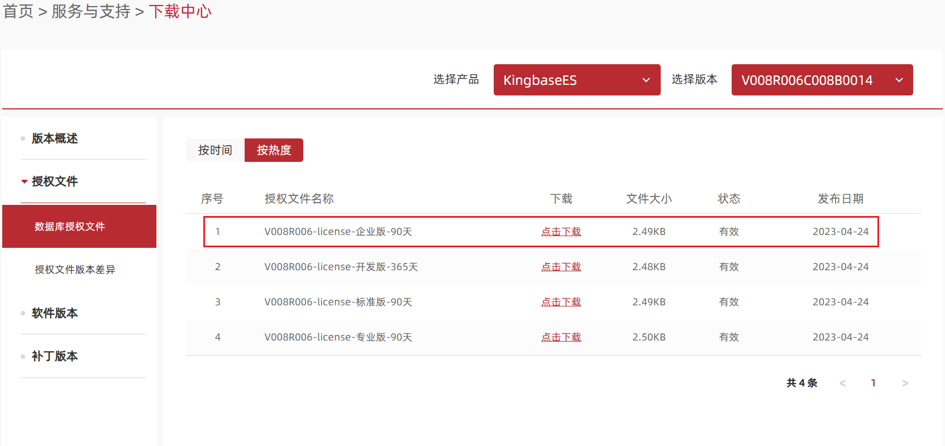Collapse the 授权文件 sidebar section
This screenshot has height=446, width=945.
[x=55, y=181]
